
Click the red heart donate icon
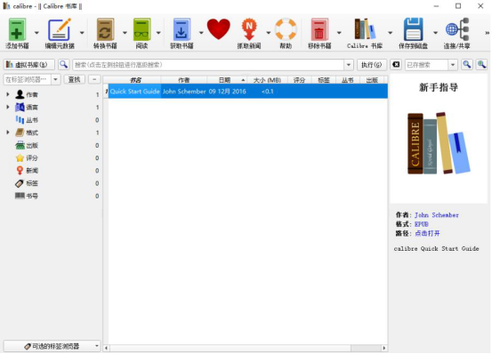click(x=218, y=29)
